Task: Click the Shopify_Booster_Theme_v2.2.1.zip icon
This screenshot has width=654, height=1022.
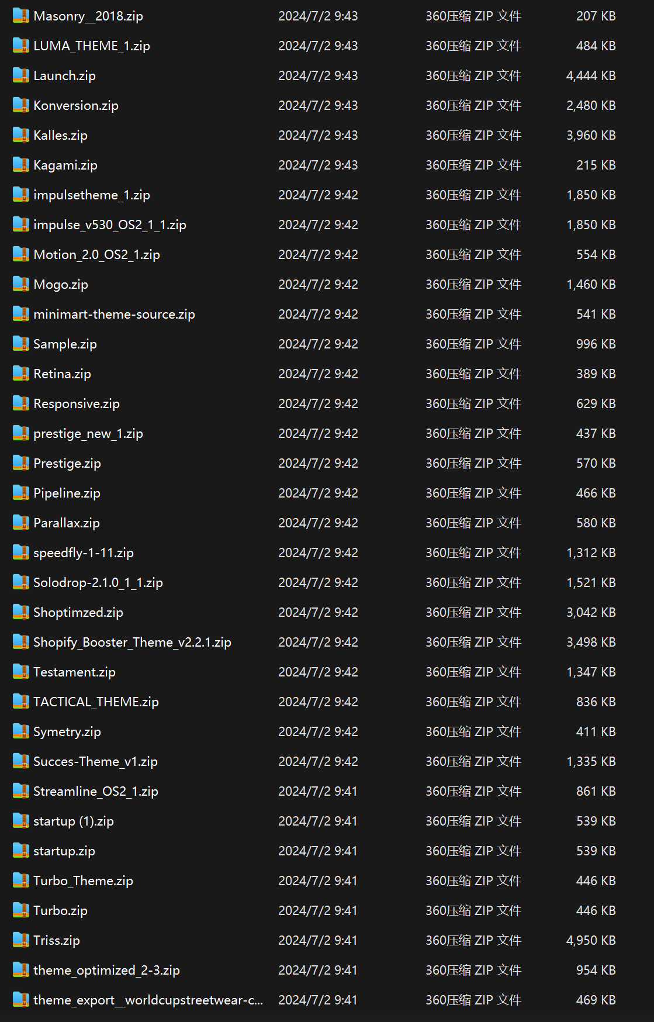Action: [21, 642]
